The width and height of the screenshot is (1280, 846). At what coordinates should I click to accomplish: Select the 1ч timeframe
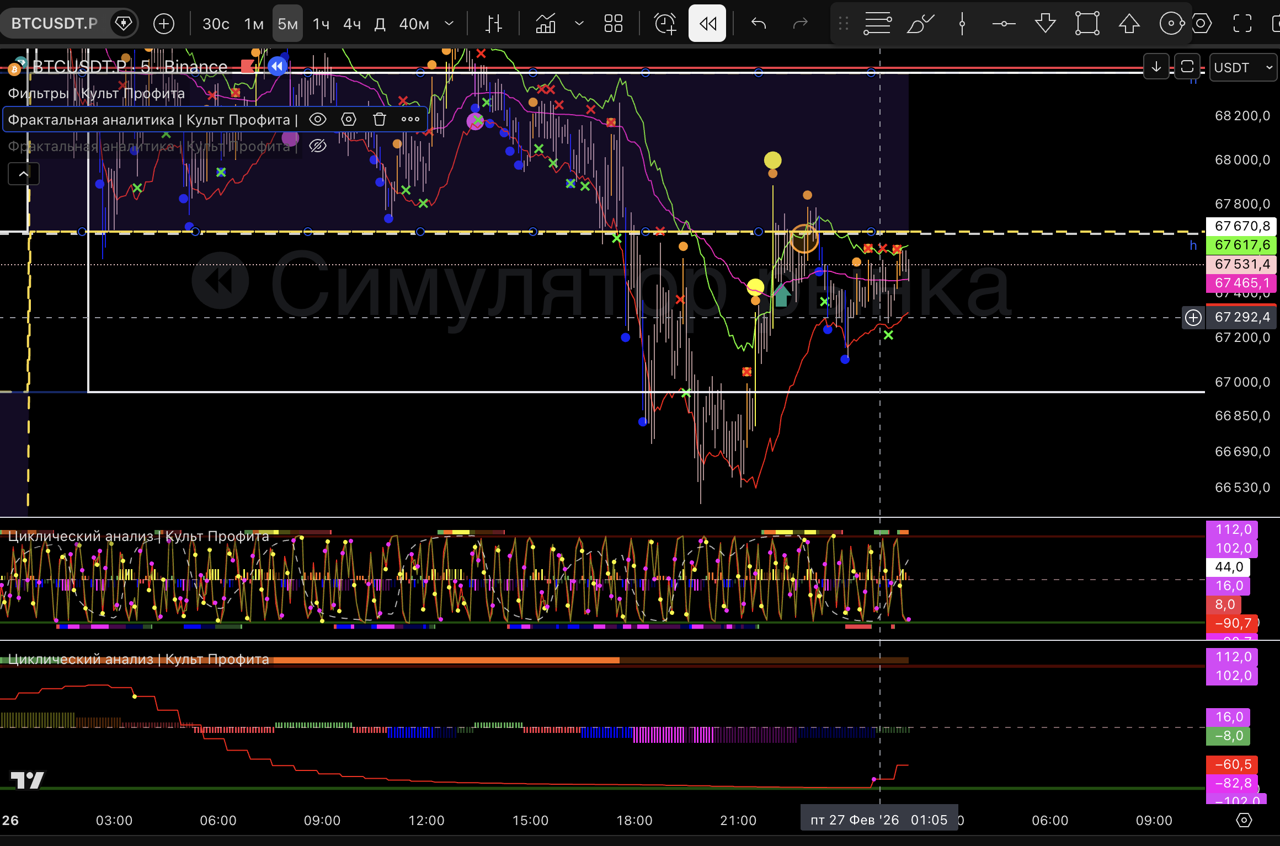point(321,24)
